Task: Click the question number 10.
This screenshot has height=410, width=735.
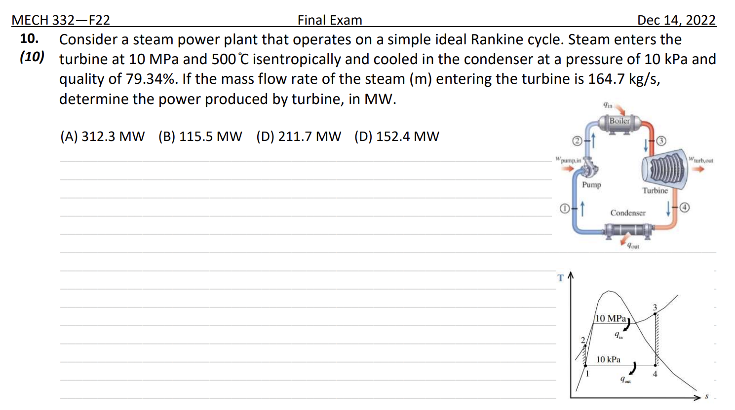Action: click(29, 38)
